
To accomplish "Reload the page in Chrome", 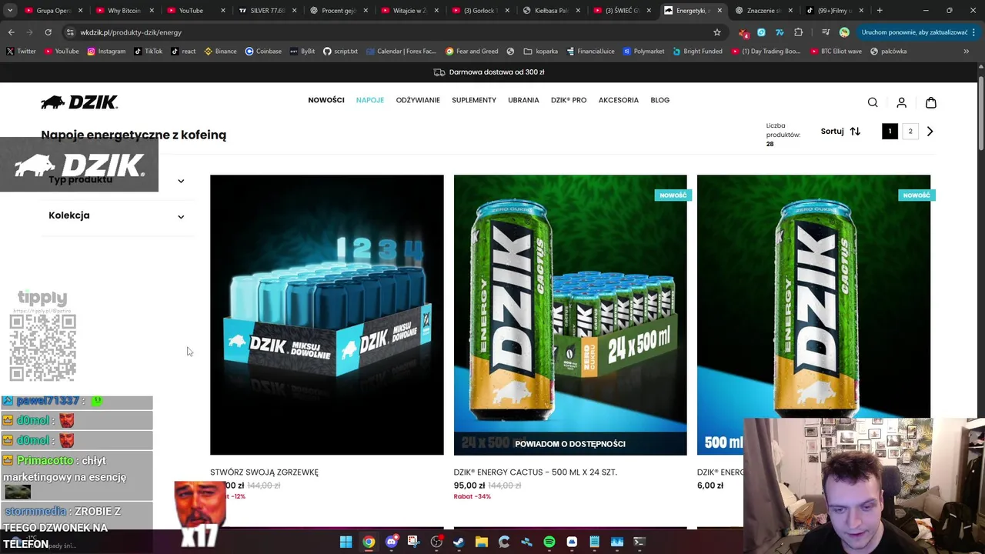I will 48,32.
